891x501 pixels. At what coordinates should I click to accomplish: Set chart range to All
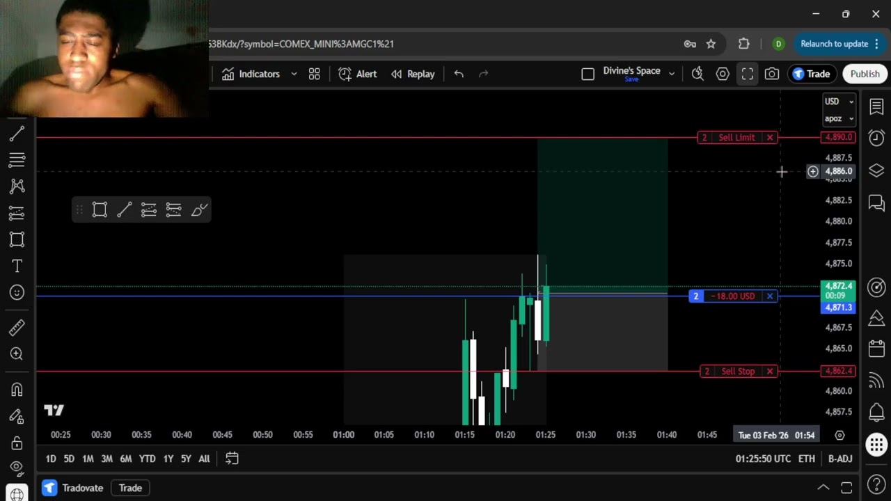(x=204, y=459)
